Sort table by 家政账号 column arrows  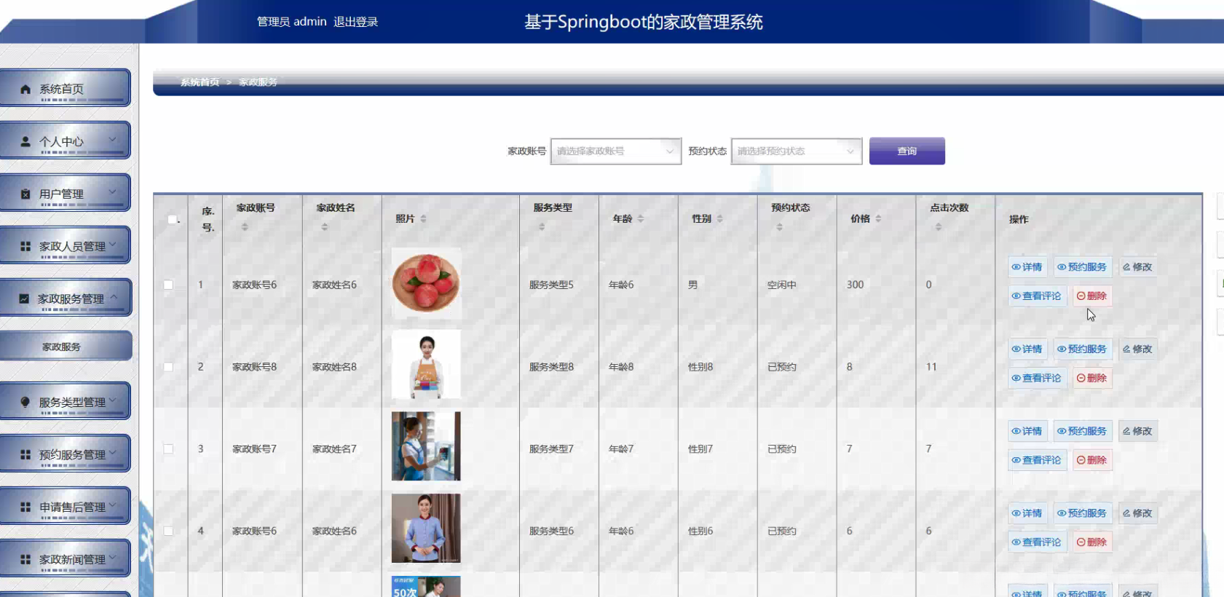coord(245,227)
